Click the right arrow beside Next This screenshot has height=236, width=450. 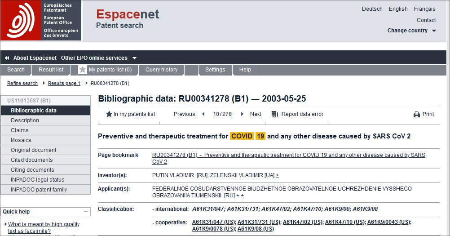point(242,114)
